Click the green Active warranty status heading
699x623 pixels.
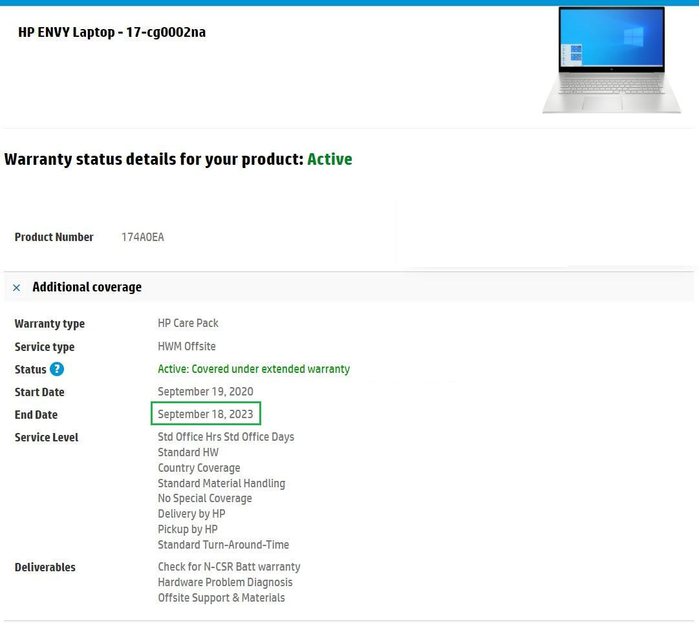329,160
